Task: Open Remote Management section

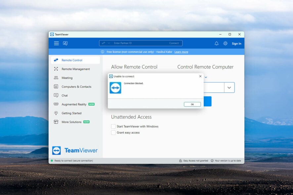Action: 75,69
